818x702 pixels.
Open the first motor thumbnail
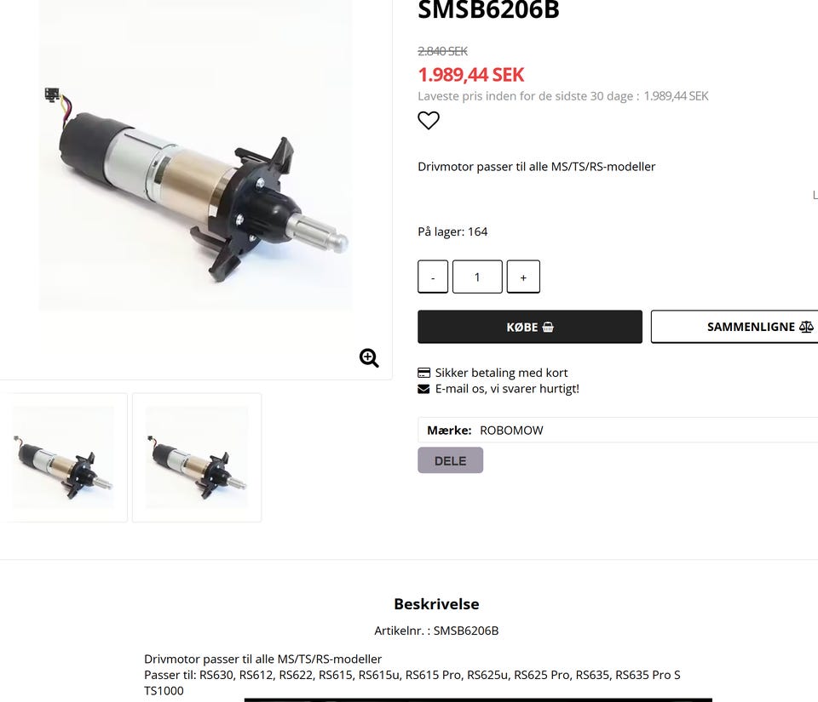coord(63,457)
